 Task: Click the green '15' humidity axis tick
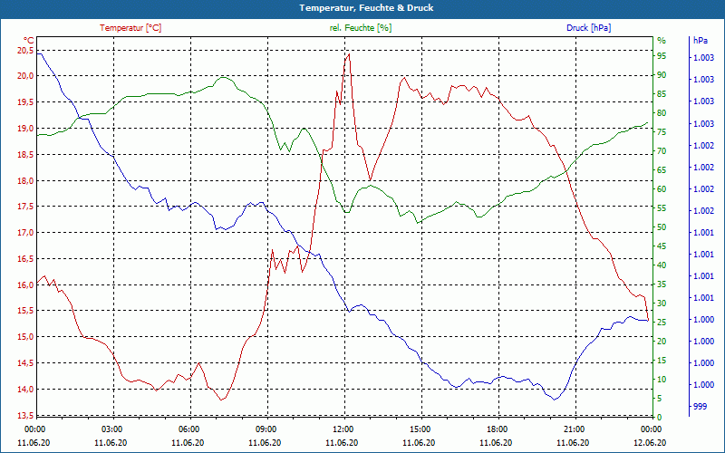pos(662,361)
